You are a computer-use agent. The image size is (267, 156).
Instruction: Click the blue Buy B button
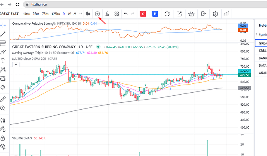pos(155,14)
